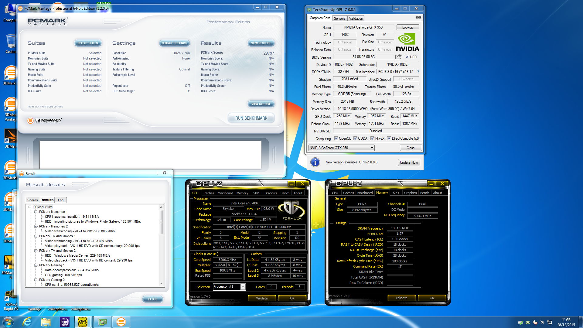This screenshot has width=583, height=328.
Task: Click the GPU-Z Close button
Action: 411,148
